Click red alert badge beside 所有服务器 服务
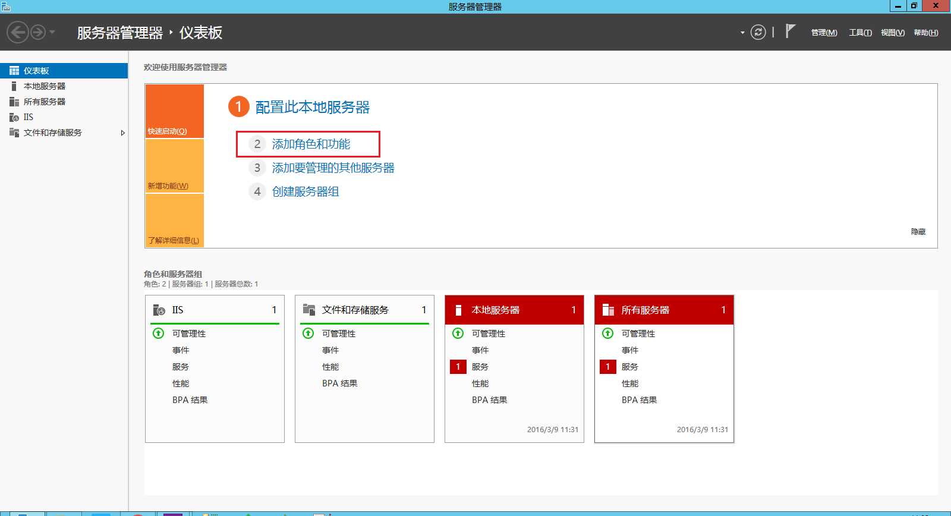 coord(608,367)
